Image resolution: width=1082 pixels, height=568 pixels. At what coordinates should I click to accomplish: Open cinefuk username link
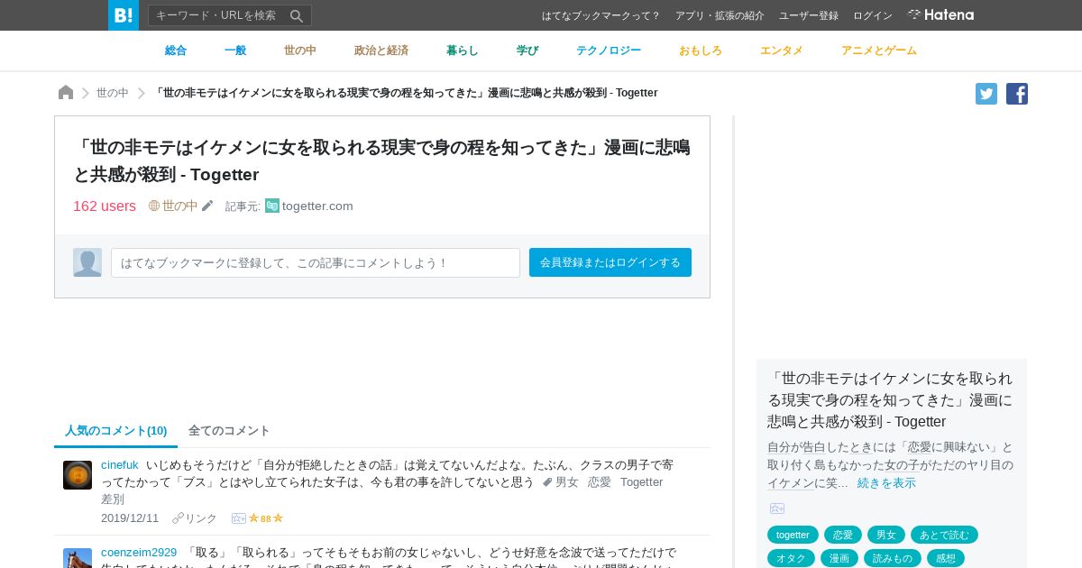[x=120, y=465]
